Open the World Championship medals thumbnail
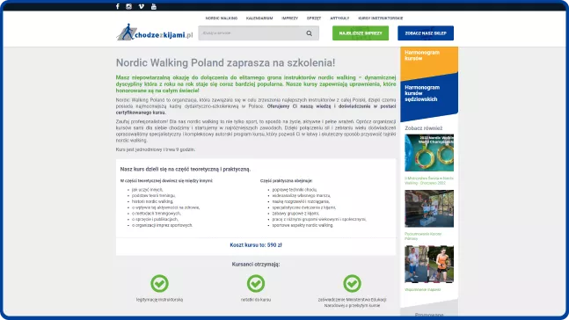This screenshot has width=569, height=320. click(429, 153)
